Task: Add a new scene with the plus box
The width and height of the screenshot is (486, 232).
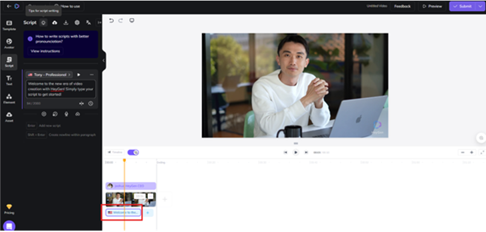Action: [165, 199]
